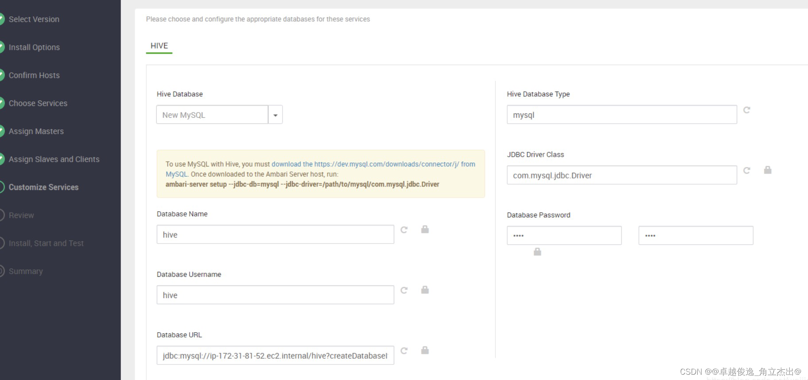Viewport: 808px width, 380px height.
Task: Click the ambari-server setup command text
Action: tap(303, 184)
